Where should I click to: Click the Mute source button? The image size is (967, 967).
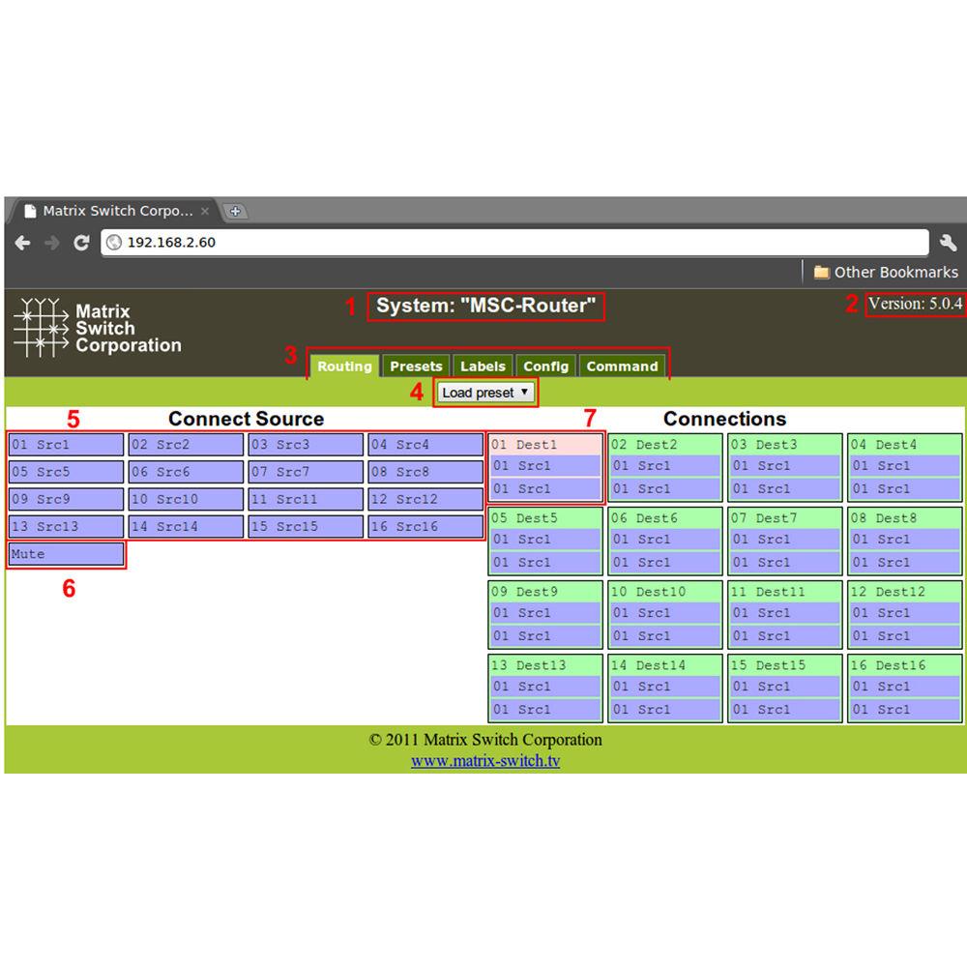point(66,554)
